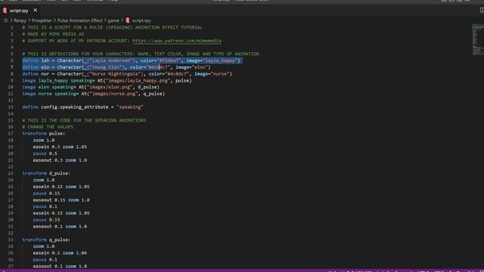Click config.speaking_attribute on line 13
The width and height of the screenshot is (484, 272).
74,107
